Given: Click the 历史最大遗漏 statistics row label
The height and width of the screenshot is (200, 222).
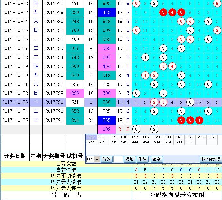Looking at the screenshot, I should [x=66, y=182].
